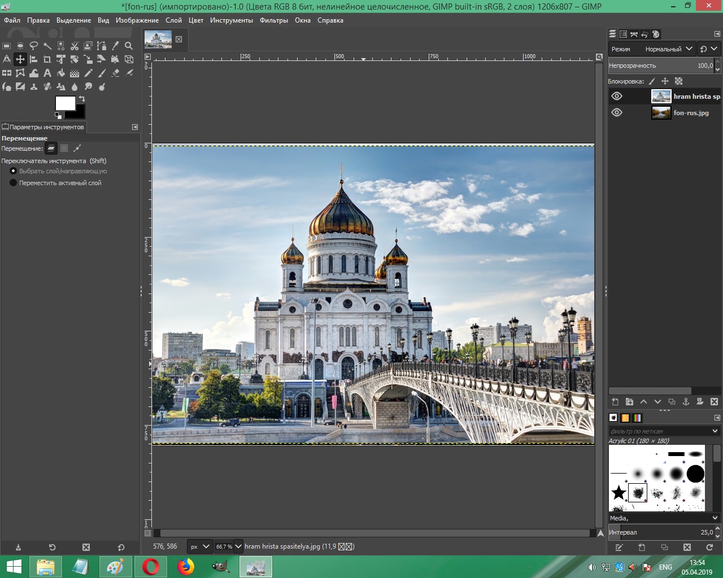
Task: Open the Channels tab in the right dock
Action: coord(623,34)
